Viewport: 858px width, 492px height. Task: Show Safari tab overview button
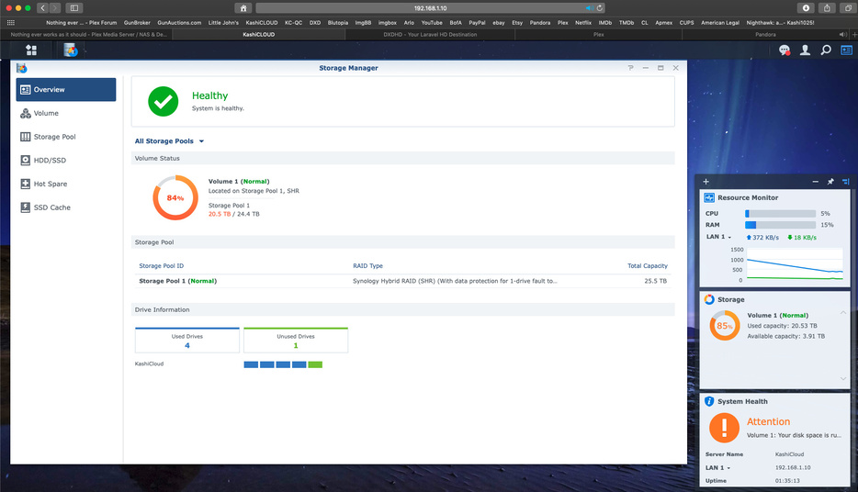(848, 8)
